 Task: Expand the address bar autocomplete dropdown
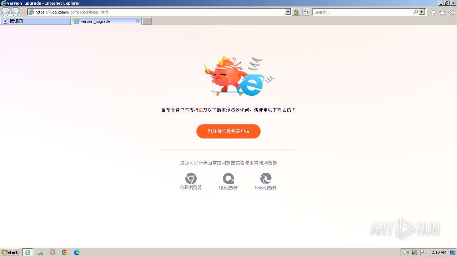(288, 12)
